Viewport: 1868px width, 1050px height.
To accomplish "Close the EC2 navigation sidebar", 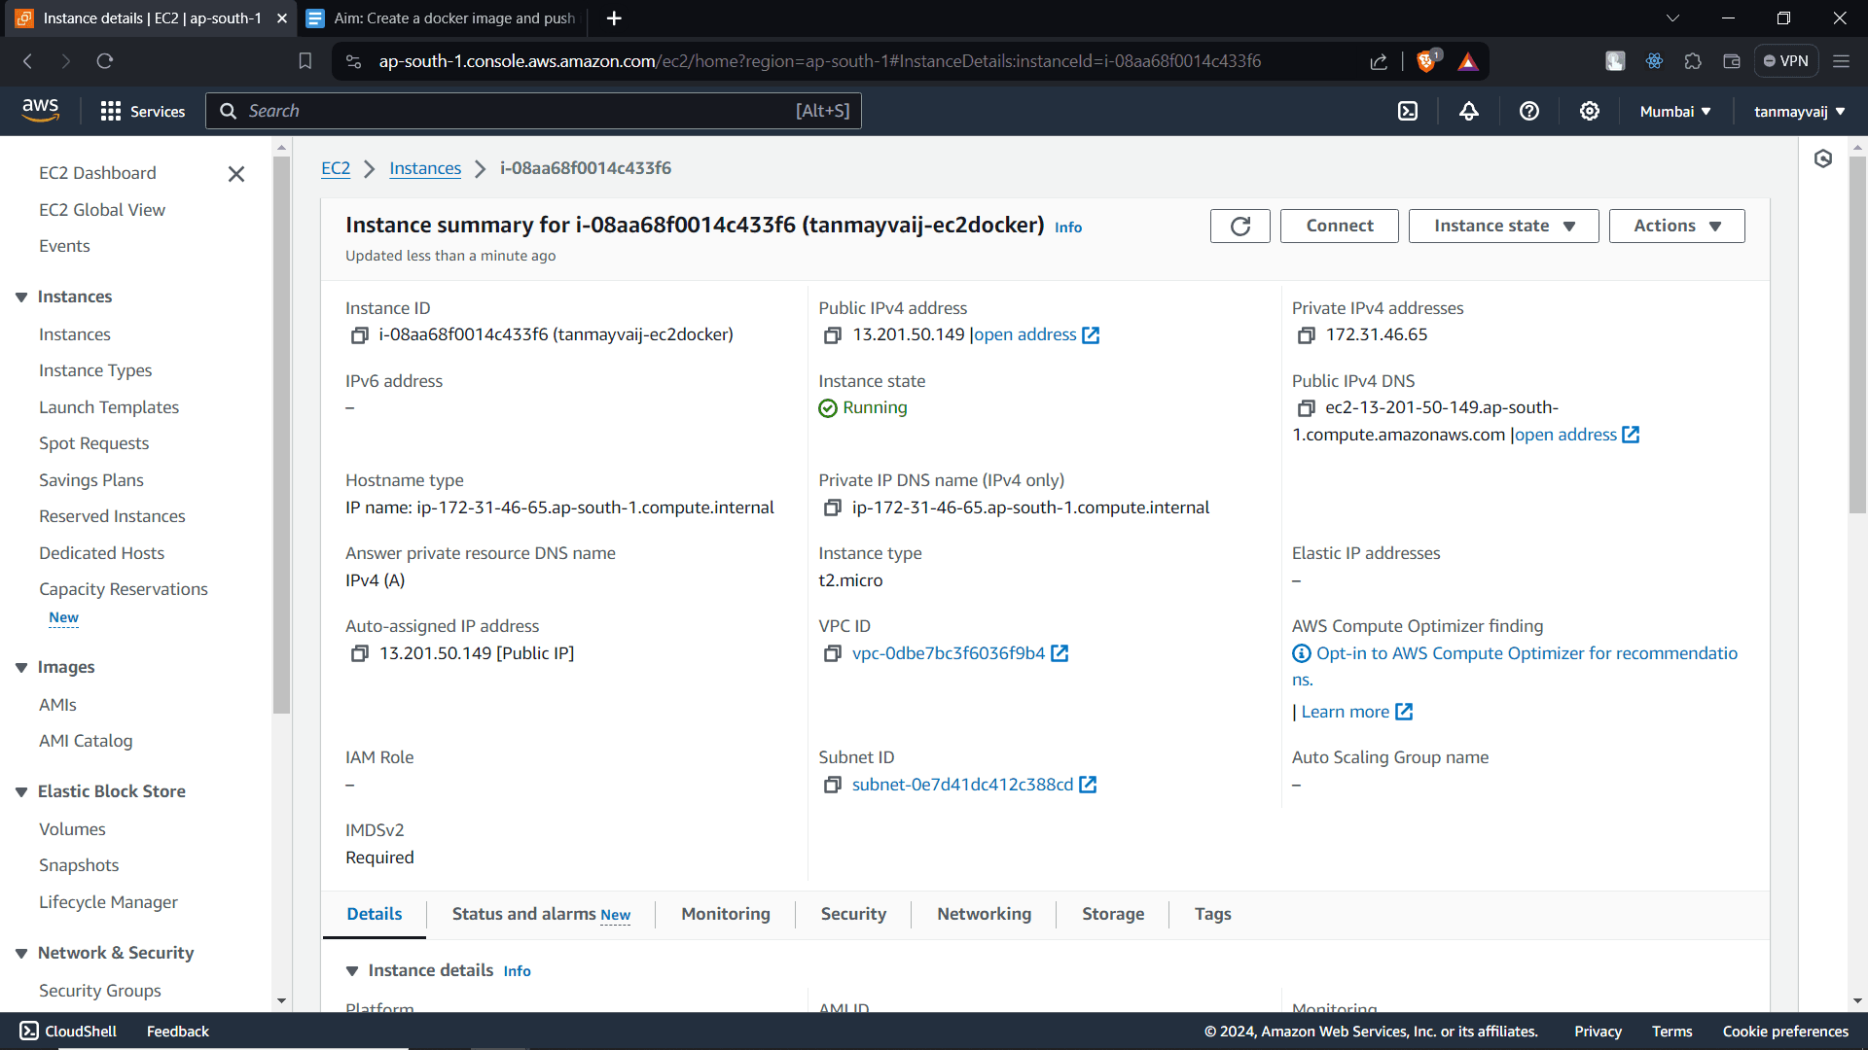I will point(235,174).
